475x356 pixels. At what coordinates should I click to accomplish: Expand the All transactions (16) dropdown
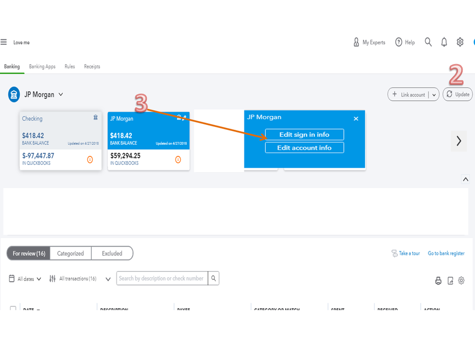(x=108, y=279)
